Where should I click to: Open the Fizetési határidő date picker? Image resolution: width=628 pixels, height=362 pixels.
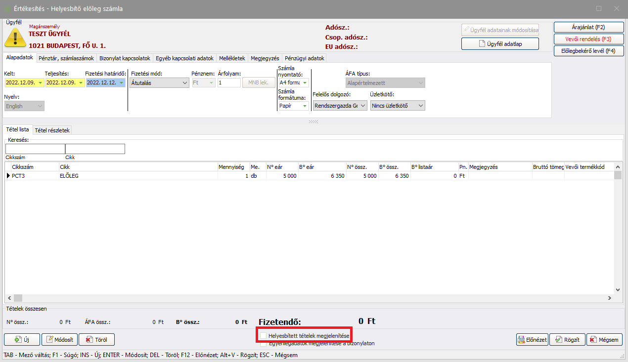(122, 83)
